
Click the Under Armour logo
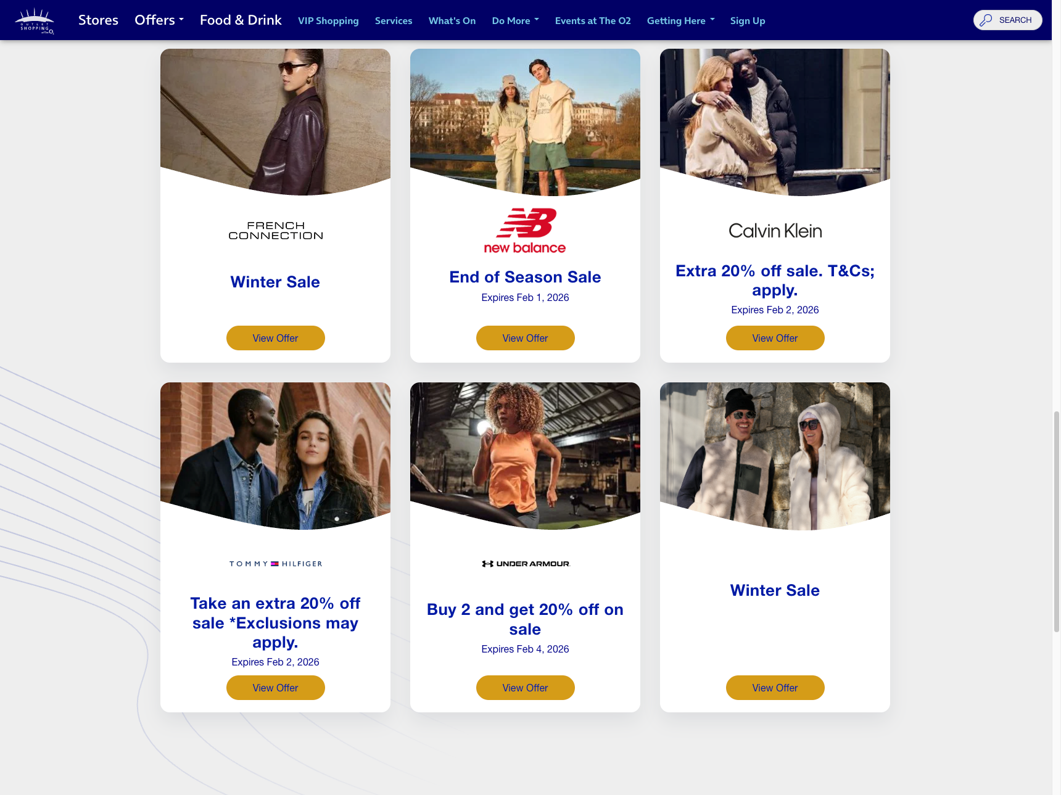[x=526, y=564]
